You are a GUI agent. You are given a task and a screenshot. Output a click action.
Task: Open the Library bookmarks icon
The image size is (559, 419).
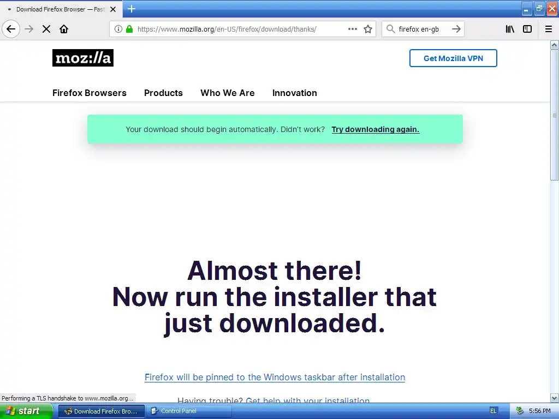pyautogui.click(x=510, y=29)
